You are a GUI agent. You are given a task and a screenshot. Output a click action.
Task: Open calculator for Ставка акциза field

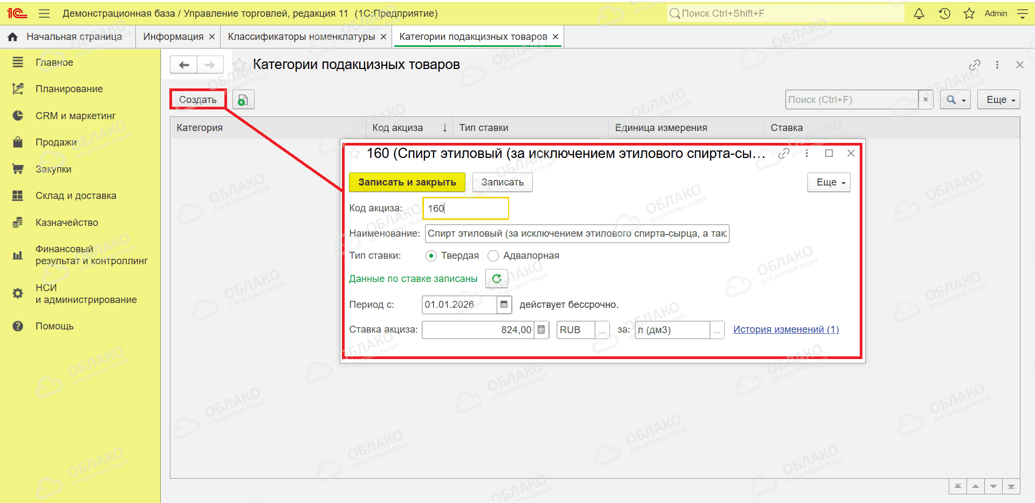tap(542, 330)
